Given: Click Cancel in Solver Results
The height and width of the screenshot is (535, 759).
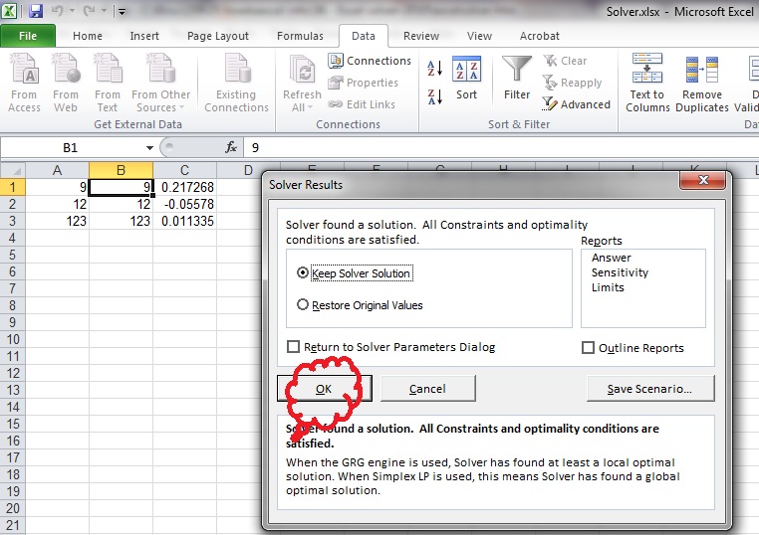Looking at the screenshot, I should pos(428,389).
